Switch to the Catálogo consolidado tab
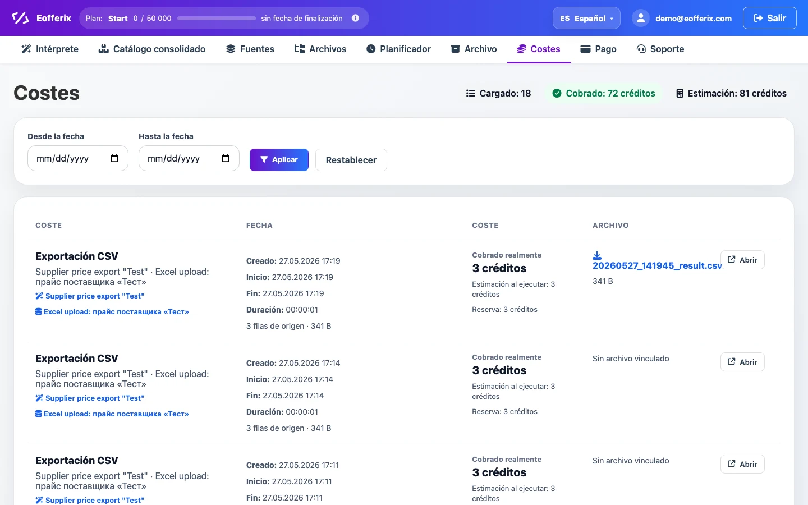 (x=151, y=49)
